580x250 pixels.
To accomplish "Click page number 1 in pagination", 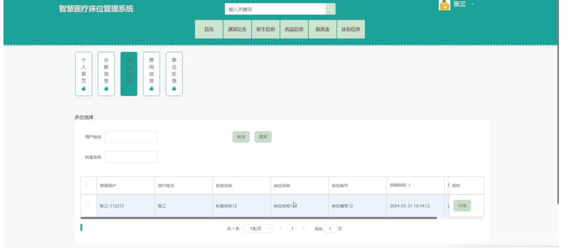I will [x=292, y=228].
